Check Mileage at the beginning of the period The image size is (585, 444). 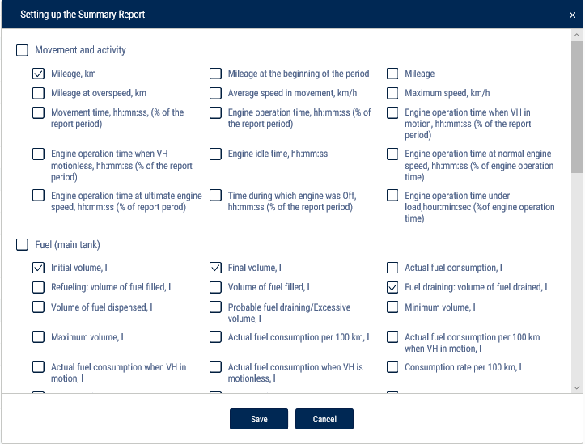[x=215, y=74]
